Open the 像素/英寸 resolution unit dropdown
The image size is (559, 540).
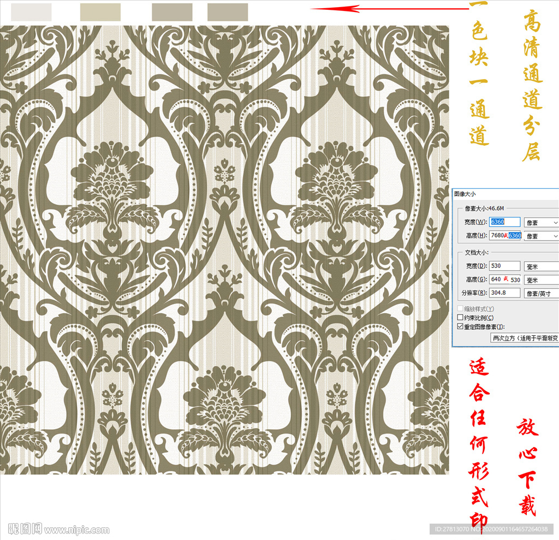pyautogui.click(x=541, y=294)
